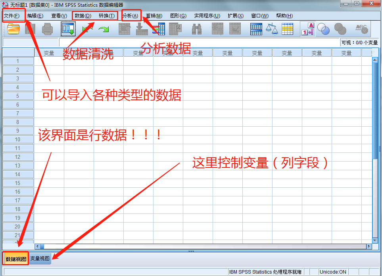The width and height of the screenshot is (382, 276).
Task: Minimize the SPSS data editor window
Action: click(x=346, y=4)
